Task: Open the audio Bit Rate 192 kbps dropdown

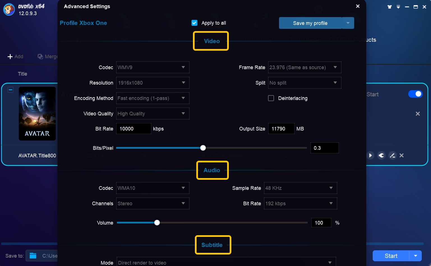Action: pos(301,204)
